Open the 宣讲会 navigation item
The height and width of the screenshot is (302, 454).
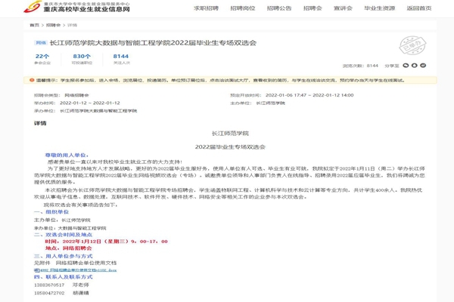[343, 8]
